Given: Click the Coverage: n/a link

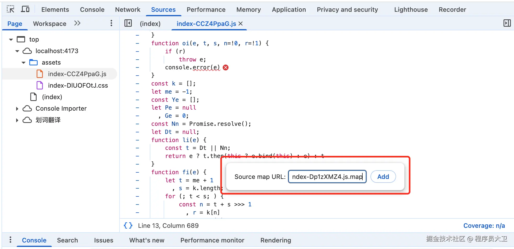Looking at the screenshot, I should [484, 225].
